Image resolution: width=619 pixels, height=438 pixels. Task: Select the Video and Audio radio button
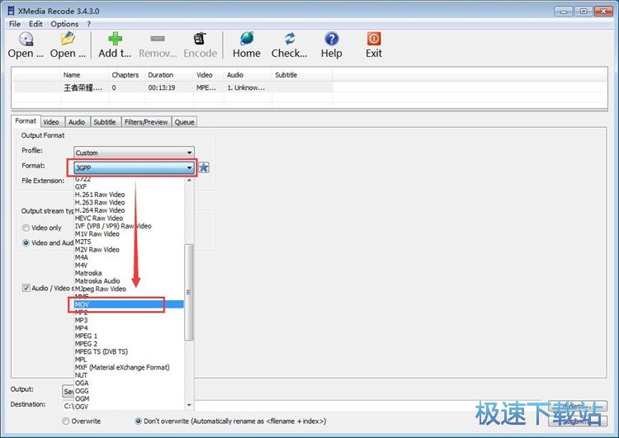[26, 243]
